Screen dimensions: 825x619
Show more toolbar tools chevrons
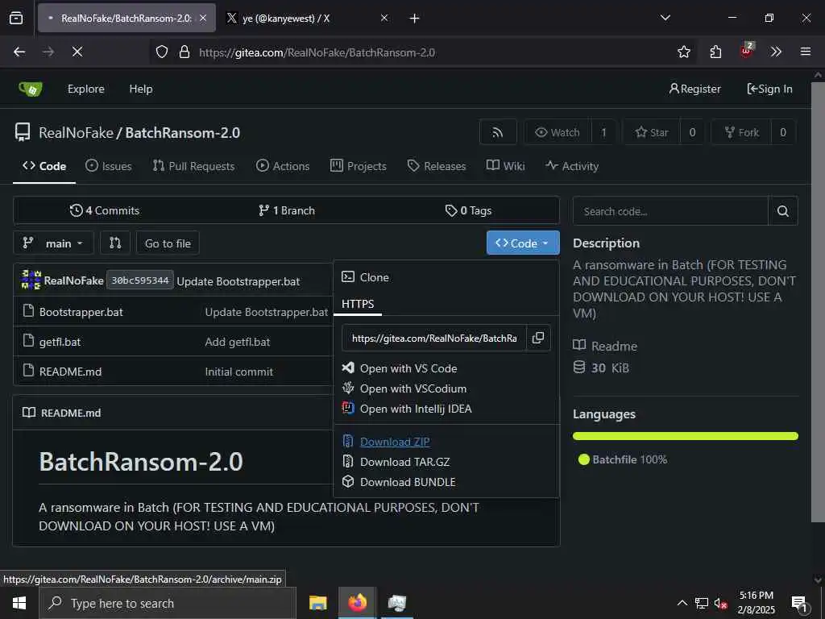[776, 52]
